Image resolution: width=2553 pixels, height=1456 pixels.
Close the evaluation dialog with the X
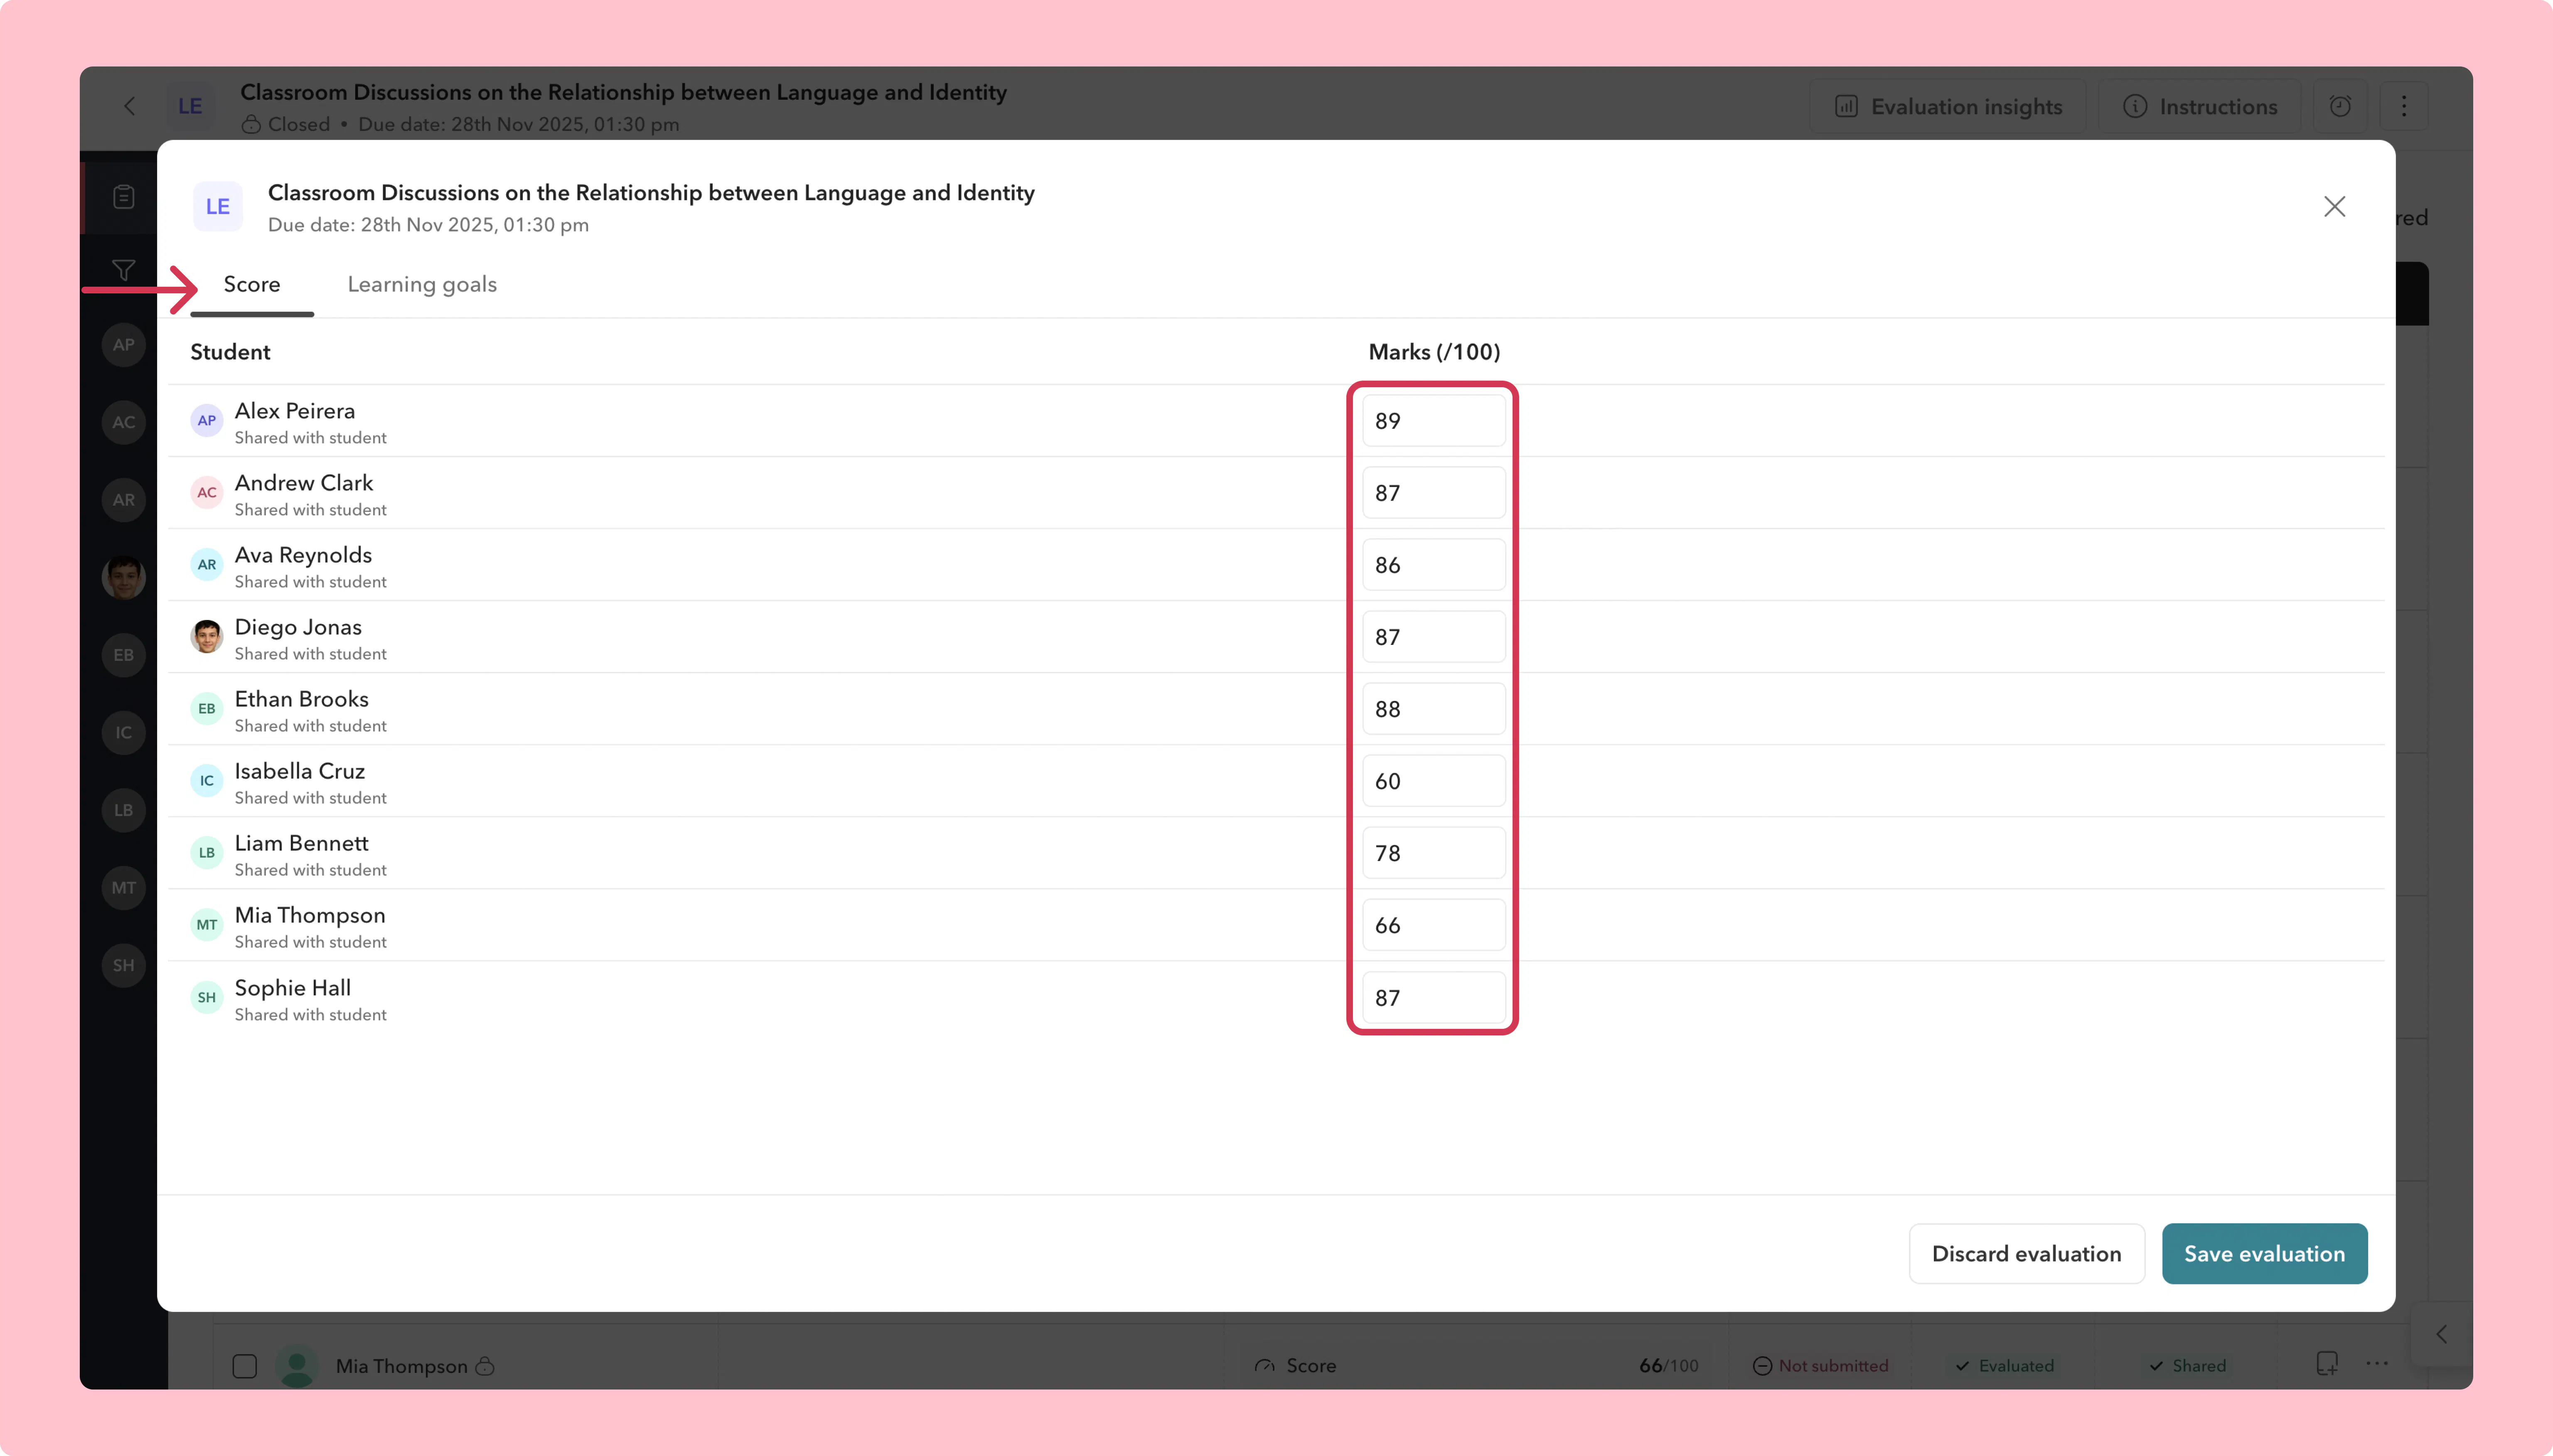(2334, 207)
